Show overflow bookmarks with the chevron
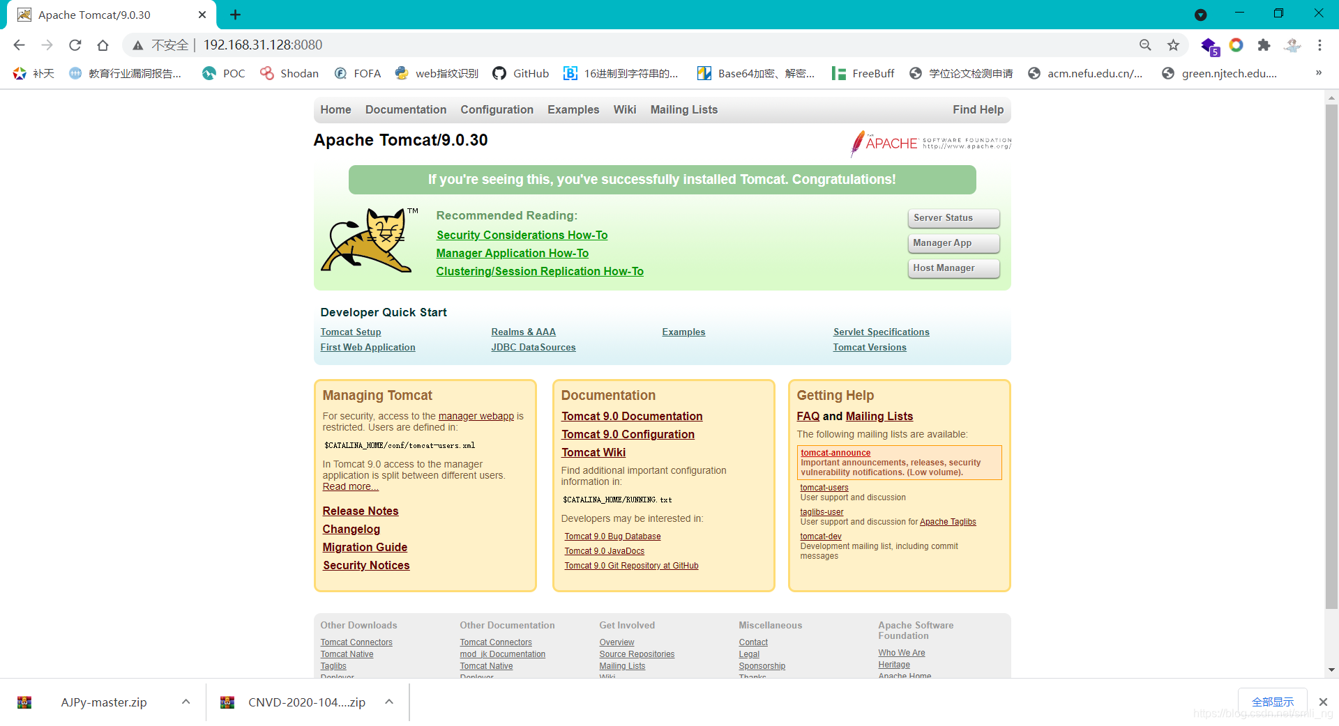This screenshot has width=1339, height=726. coord(1319,72)
